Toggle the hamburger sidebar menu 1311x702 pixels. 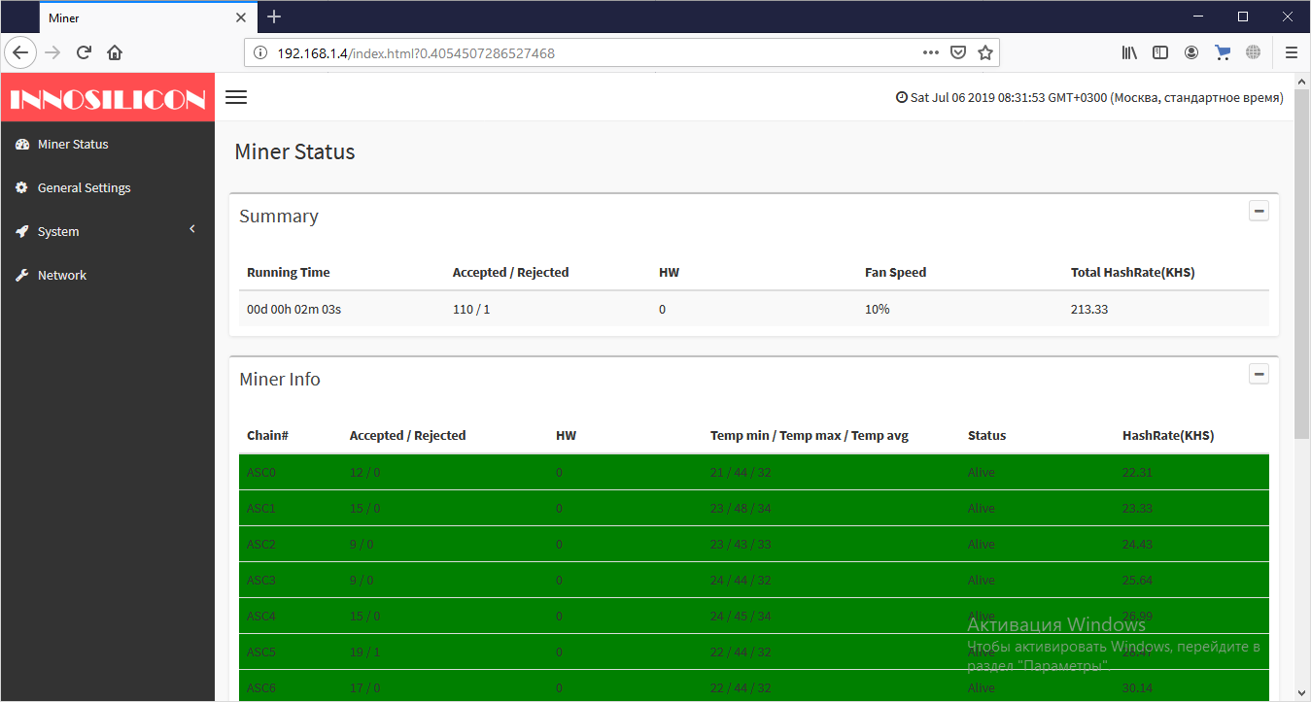click(x=236, y=97)
